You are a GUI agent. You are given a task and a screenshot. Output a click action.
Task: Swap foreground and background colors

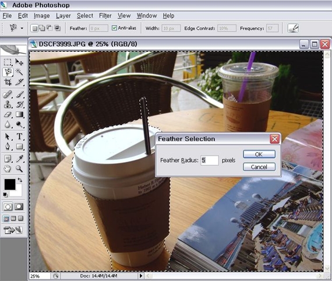[x=20, y=180]
